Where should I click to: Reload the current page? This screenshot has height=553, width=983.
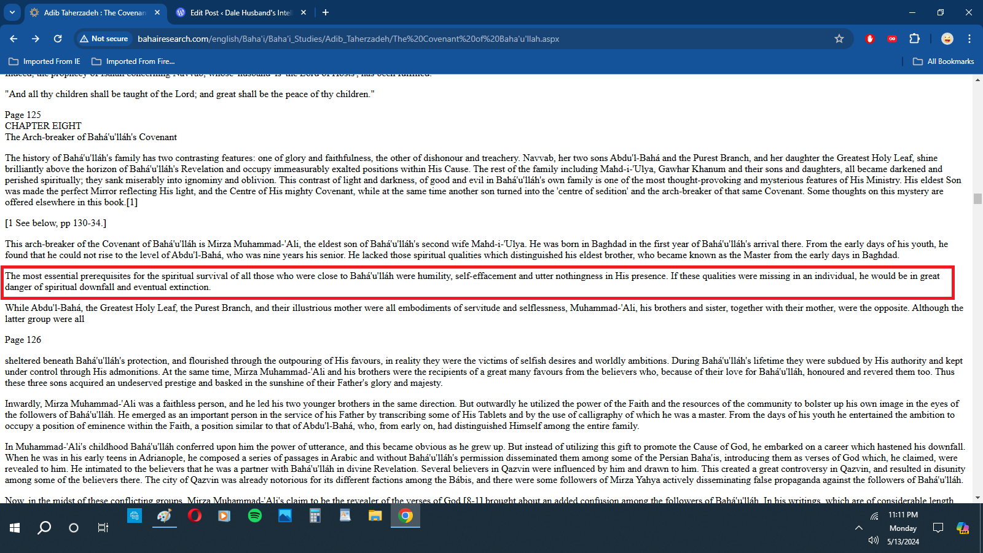pos(58,39)
